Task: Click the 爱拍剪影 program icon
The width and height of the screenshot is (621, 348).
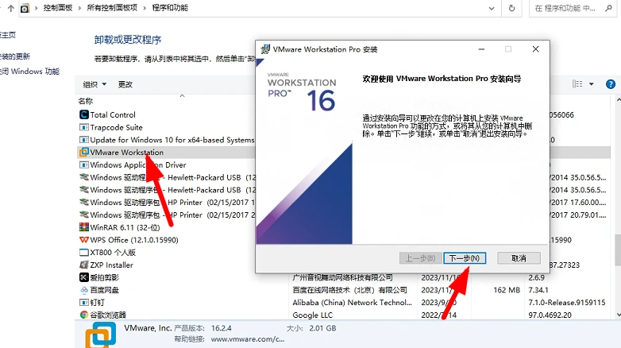Action: click(x=84, y=277)
